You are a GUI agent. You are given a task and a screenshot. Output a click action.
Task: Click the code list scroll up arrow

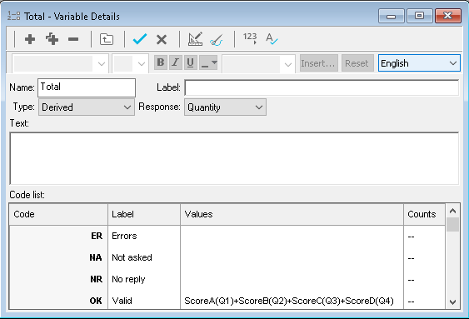452,211
